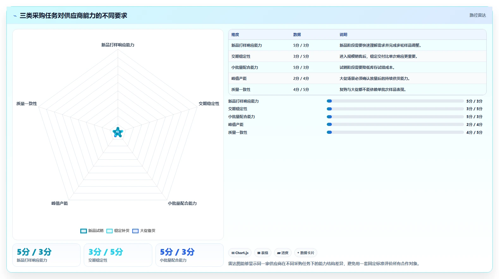Click the 新品打样响应能力 progress bar

(x=395, y=101)
